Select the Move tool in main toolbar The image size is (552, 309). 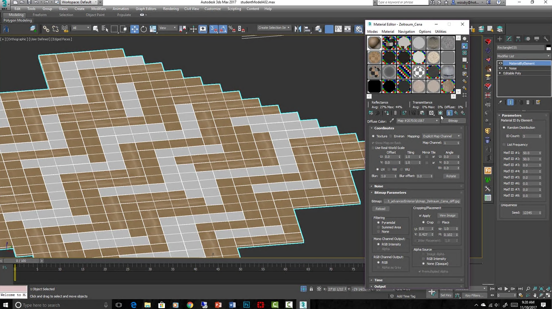coord(135,29)
